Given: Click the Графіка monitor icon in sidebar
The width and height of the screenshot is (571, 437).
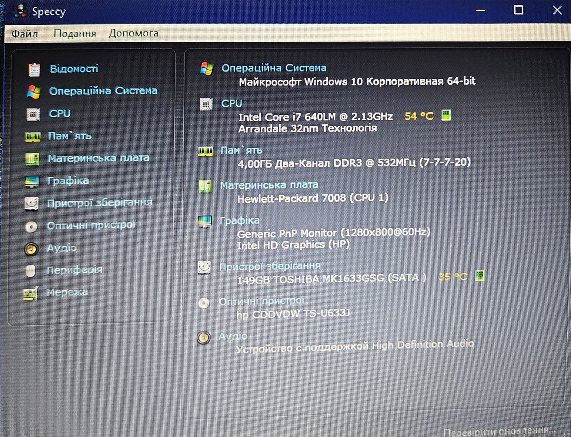Looking at the screenshot, I should [32, 182].
